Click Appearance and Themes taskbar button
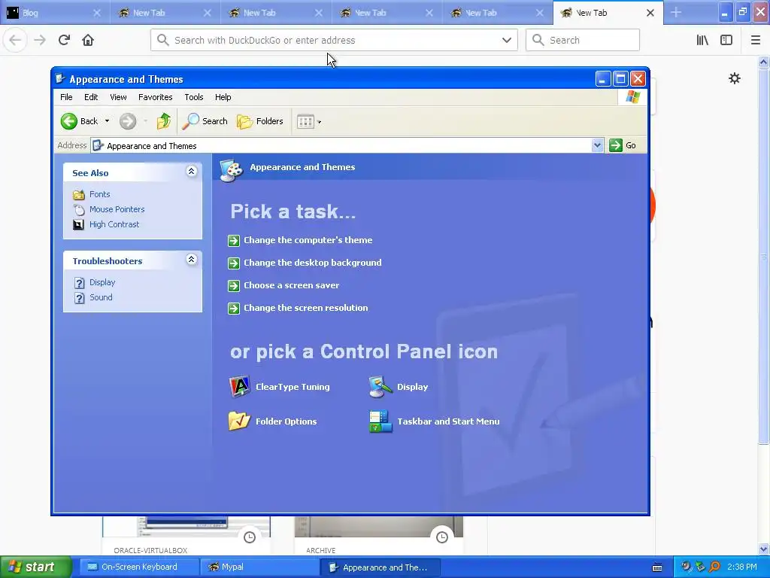 pos(380,567)
